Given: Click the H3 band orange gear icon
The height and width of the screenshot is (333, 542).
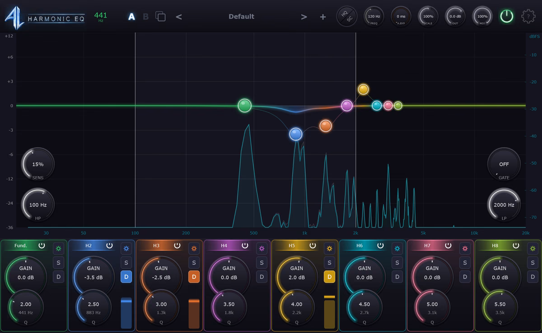Looking at the screenshot, I should [194, 248].
